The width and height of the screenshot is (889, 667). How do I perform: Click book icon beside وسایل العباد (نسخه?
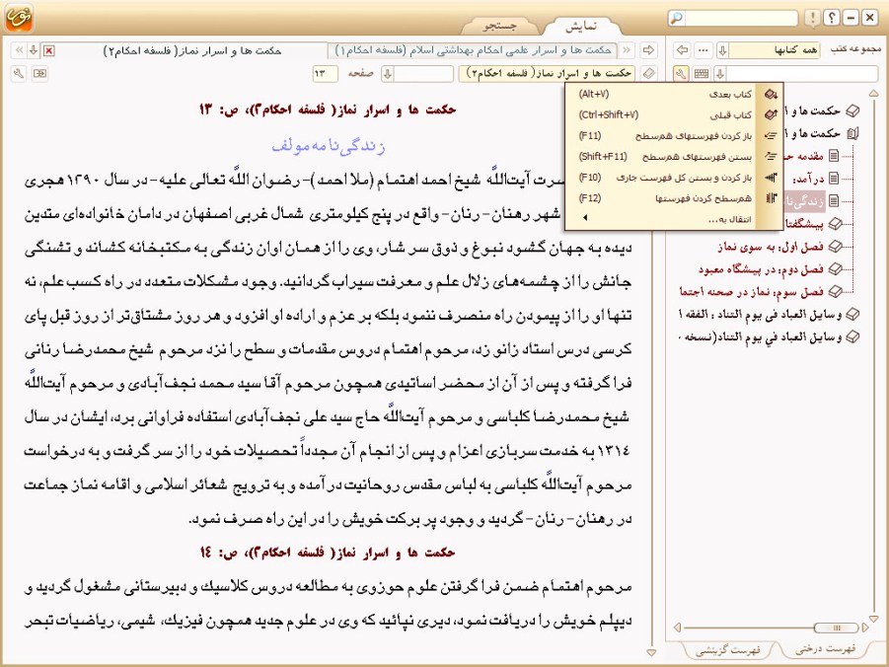click(x=852, y=336)
